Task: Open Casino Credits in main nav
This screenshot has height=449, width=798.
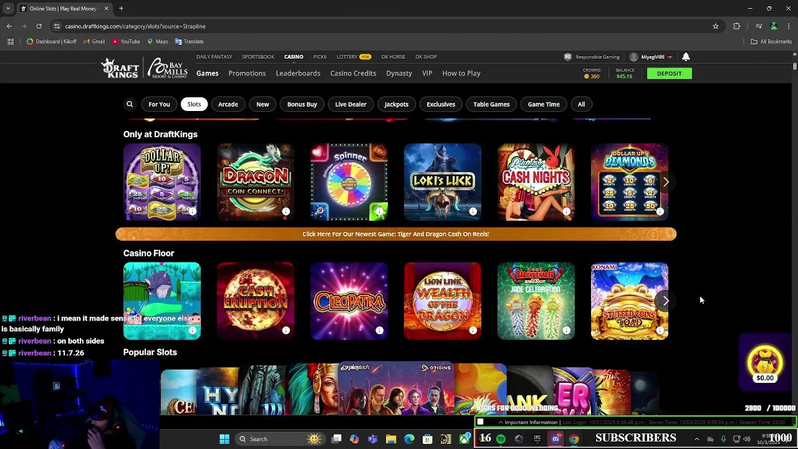Action: pos(353,73)
